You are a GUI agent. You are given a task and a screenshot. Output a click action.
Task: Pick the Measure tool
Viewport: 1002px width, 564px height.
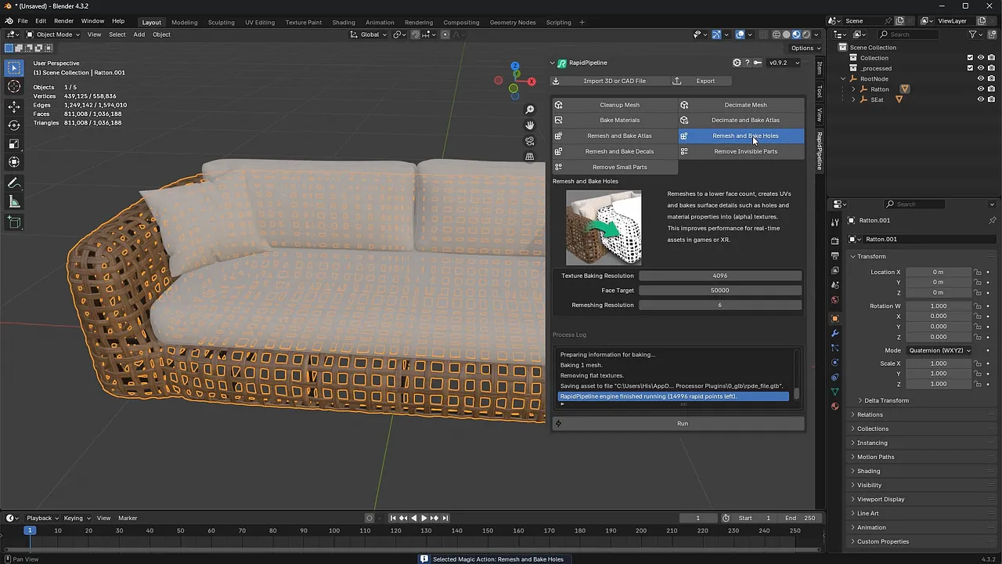(x=14, y=202)
